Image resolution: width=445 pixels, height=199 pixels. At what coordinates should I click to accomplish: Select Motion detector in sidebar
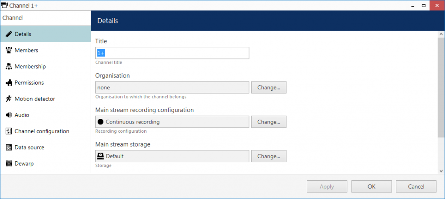click(x=46, y=99)
